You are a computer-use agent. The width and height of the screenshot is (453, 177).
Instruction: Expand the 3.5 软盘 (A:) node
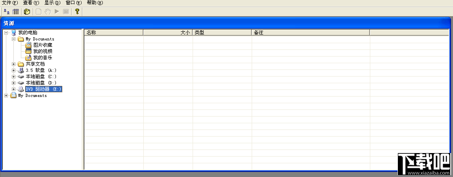click(x=13, y=70)
